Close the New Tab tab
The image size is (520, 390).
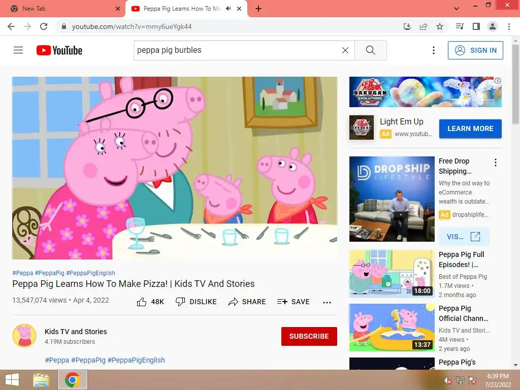coord(118,9)
